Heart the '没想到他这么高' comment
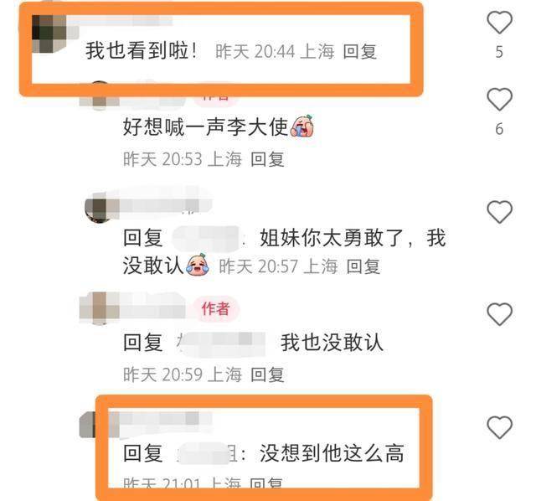This screenshot has height=501, width=536. pyautogui.click(x=499, y=427)
